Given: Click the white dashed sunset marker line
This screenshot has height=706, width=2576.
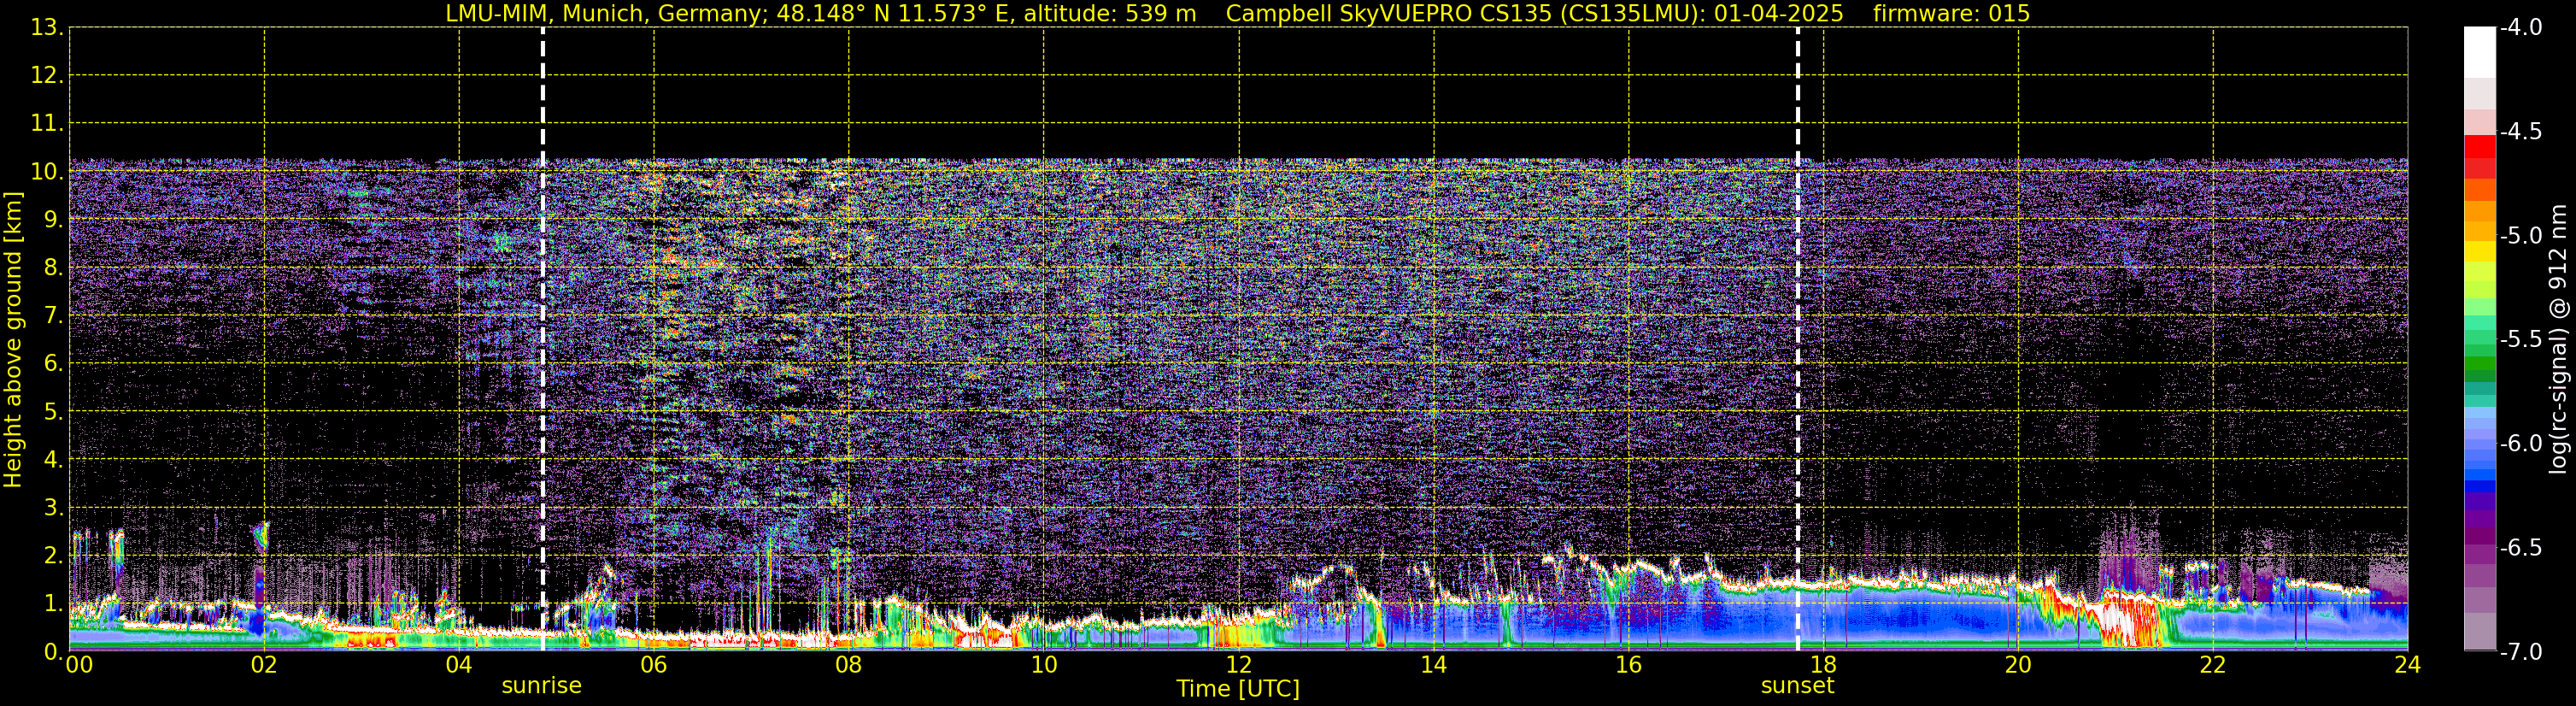Looking at the screenshot, I should pos(1798,339).
